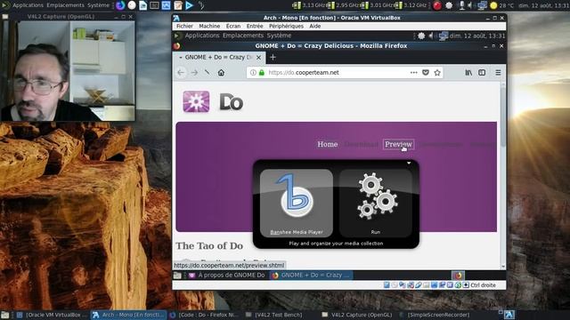570x320 pixels.
Task: Switch to V4L2 Capture (OpenGL) host taskbar item
Action: point(358,315)
